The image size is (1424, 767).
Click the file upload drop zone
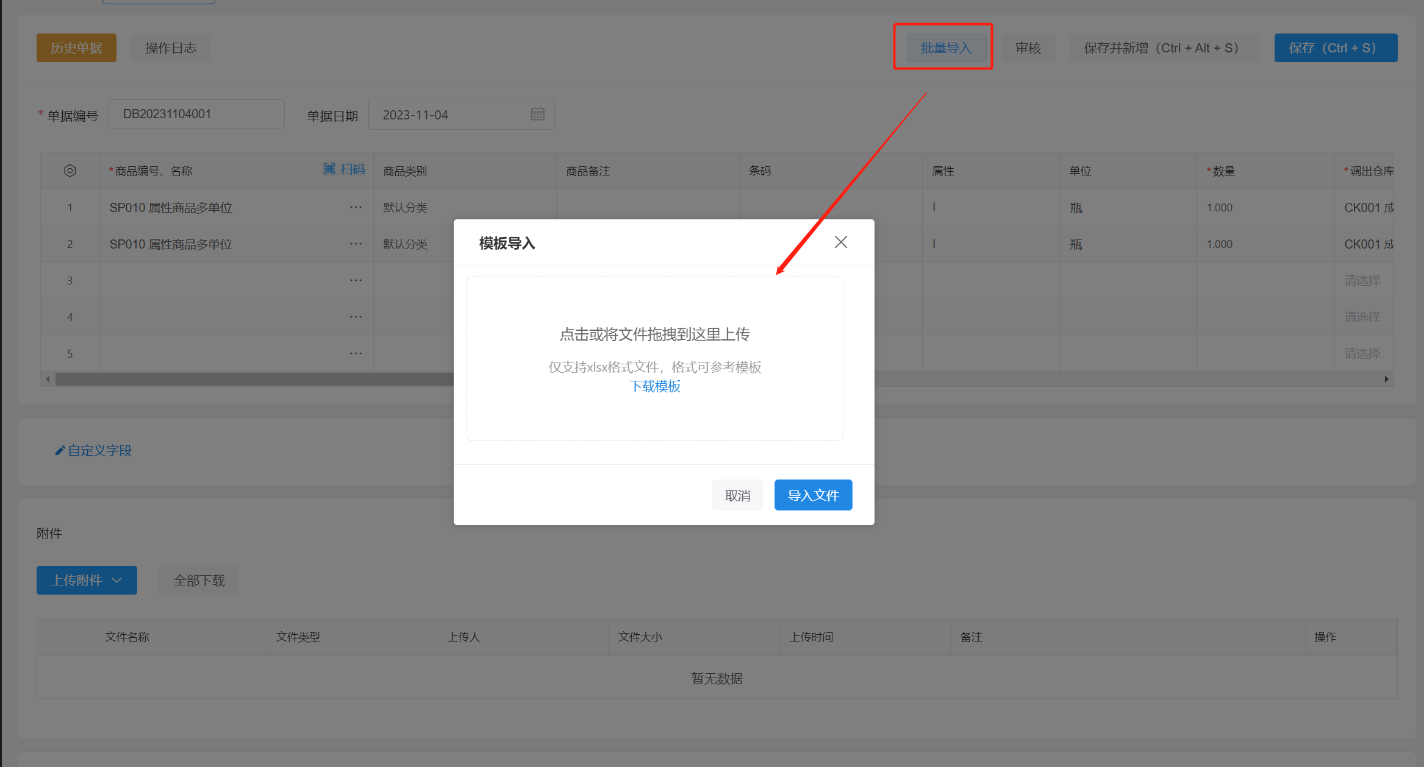654,359
